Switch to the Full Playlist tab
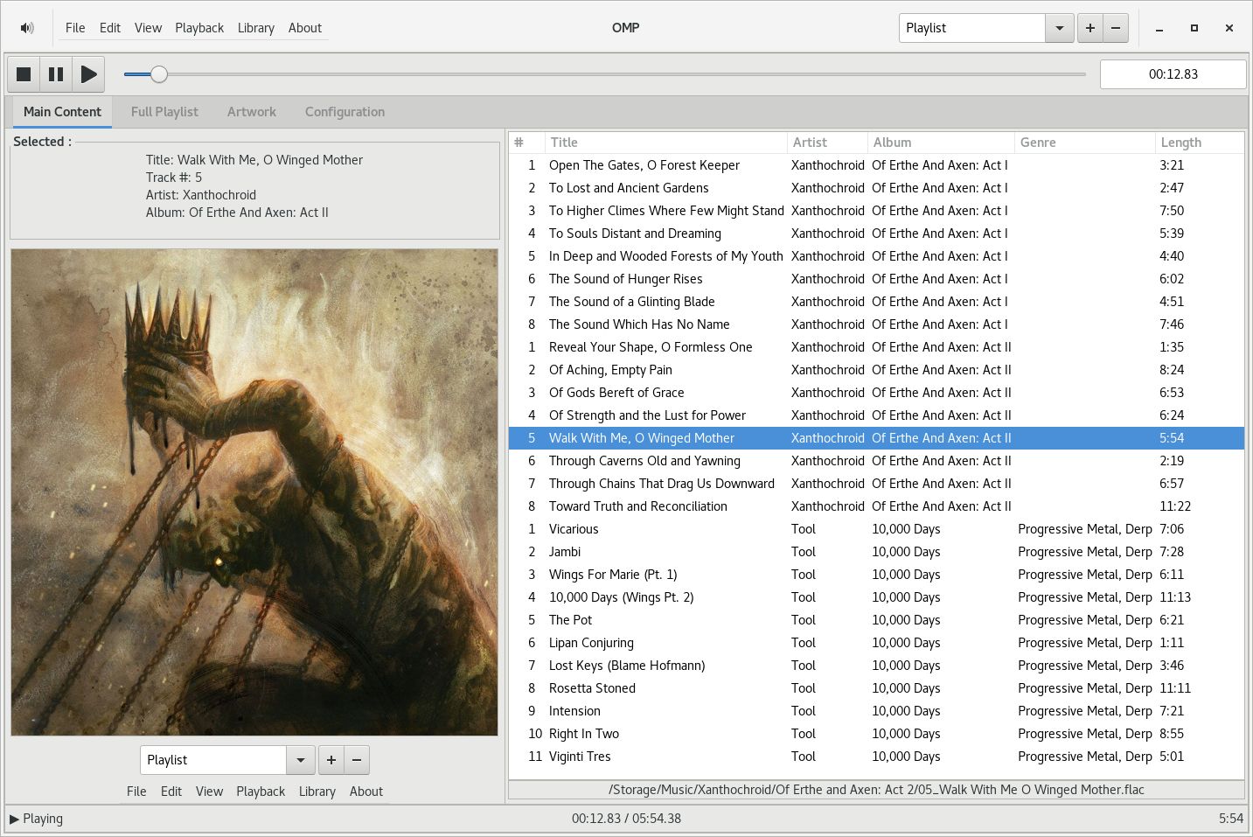Screen dimensions: 1253x837 pos(164,112)
